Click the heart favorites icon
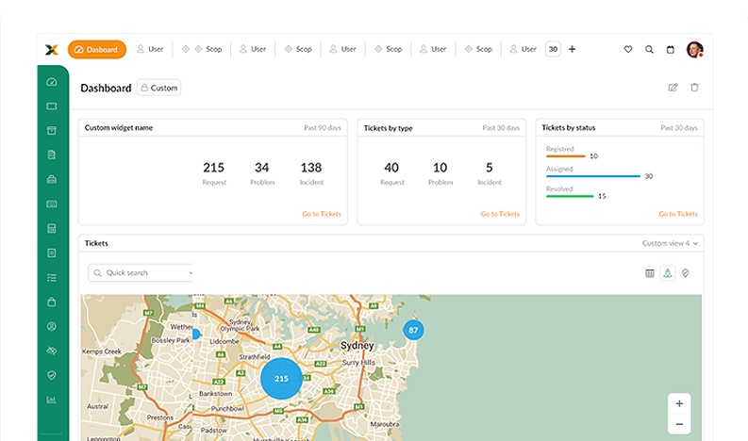The height and width of the screenshot is (441, 748). [628, 49]
